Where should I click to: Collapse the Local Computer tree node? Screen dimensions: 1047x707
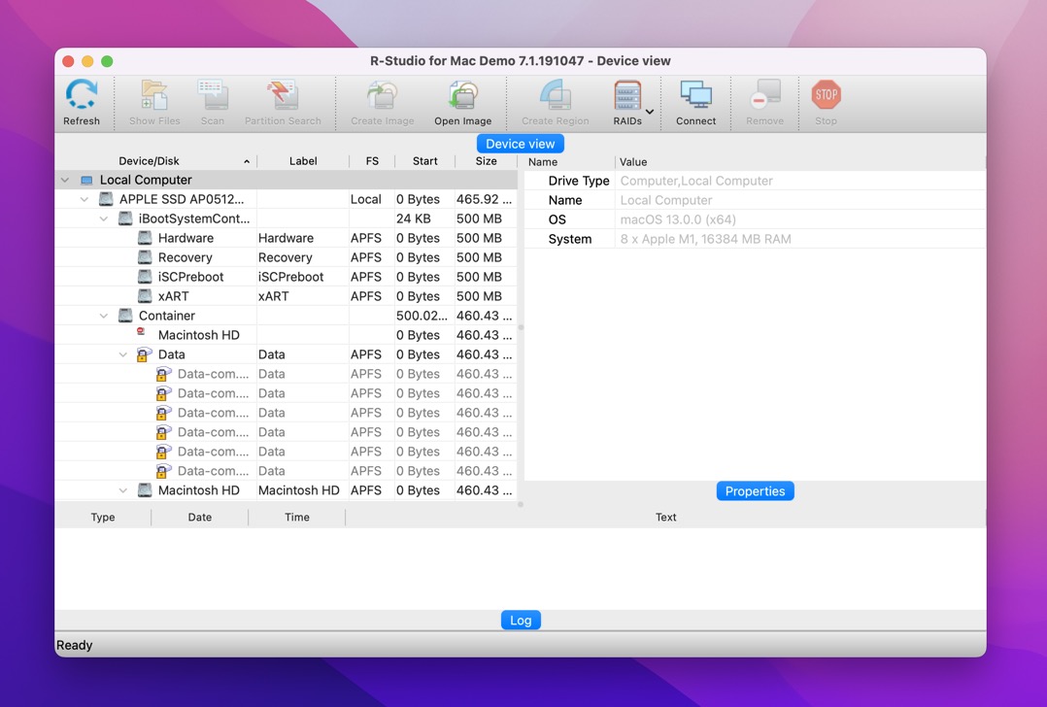click(x=65, y=180)
